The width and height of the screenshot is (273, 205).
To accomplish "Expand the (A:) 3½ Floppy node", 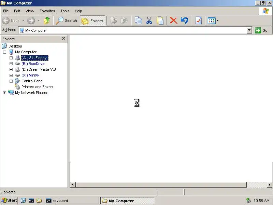I will point(11,58).
